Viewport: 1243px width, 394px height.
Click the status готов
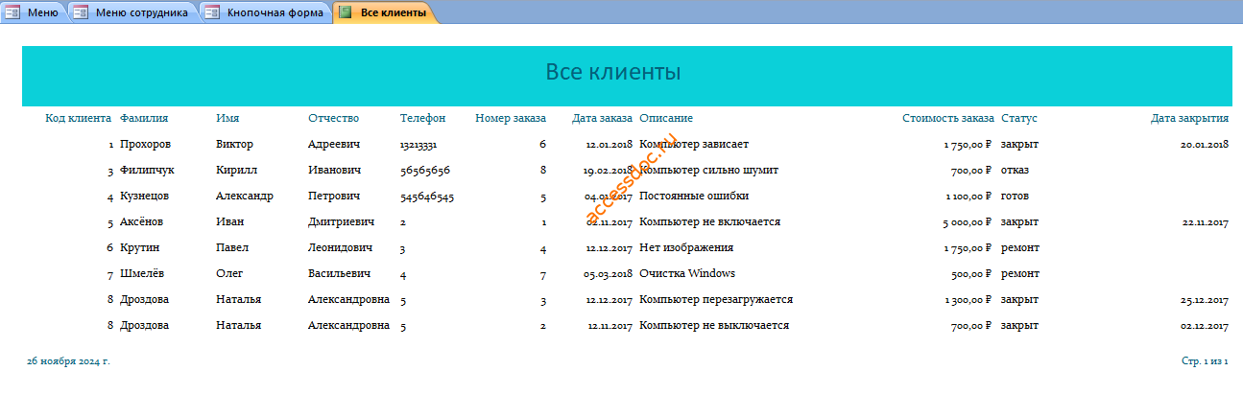pyautogui.click(x=1016, y=196)
